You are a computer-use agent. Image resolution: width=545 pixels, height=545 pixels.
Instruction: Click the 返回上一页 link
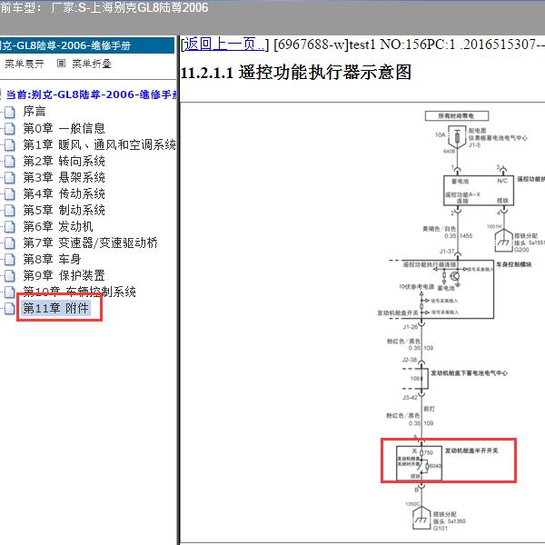223,45
